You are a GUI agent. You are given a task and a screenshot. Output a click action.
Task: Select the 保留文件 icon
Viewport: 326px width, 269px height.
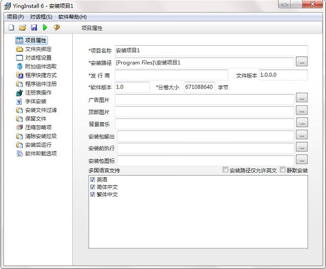[20, 118]
